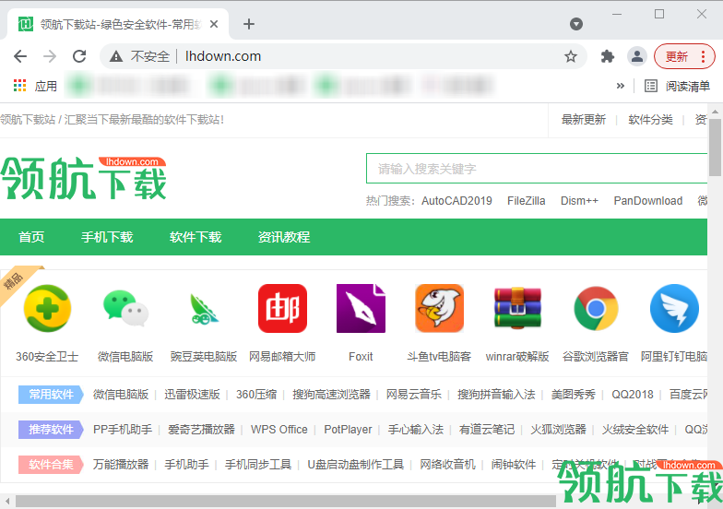Click the 常用软件 category label
This screenshot has height=509, width=723.
point(51,395)
